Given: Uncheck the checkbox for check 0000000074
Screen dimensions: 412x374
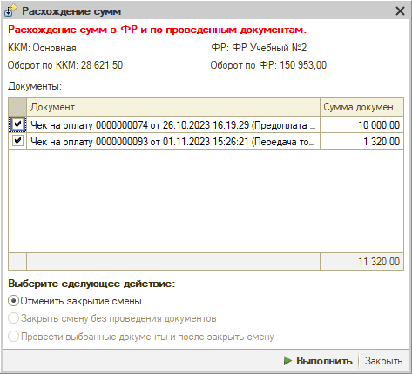Looking at the screenshot, I should pos(17,124).
